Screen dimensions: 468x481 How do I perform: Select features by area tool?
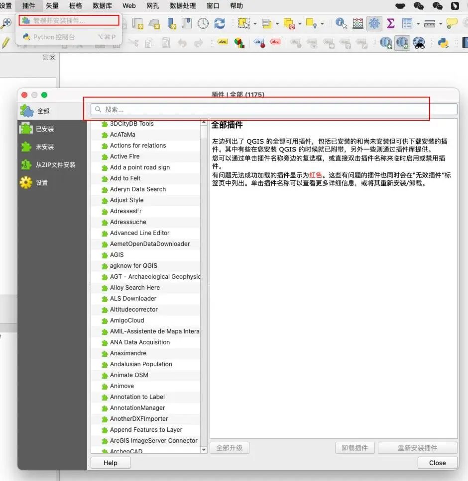244,23
